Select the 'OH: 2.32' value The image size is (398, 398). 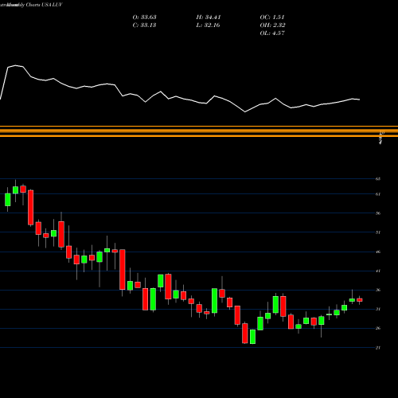[x=272, y=25]
